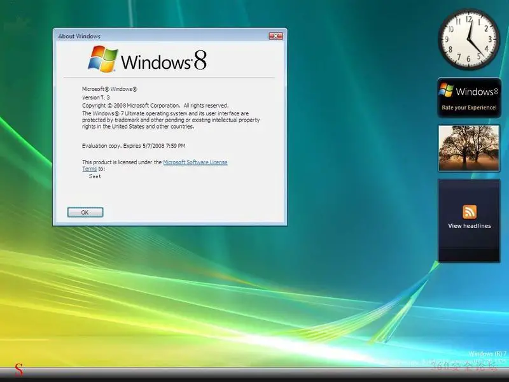Click OK in the About Windows dialog
The height and width of the screenshot is (382, 509).
click(85, 212)
